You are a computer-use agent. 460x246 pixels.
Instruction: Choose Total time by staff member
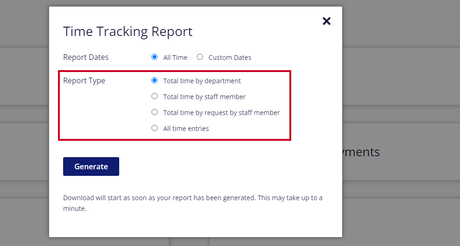coord(154,96)
